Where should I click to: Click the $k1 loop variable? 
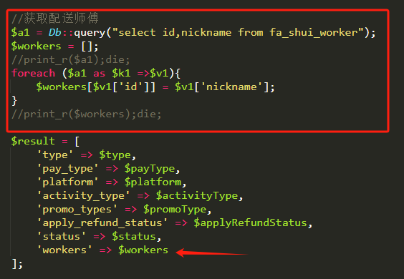(x=121, y=74)
